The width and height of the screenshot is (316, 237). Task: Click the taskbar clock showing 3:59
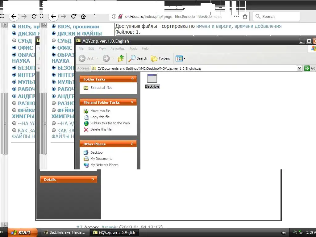click(x=311, y=232)
